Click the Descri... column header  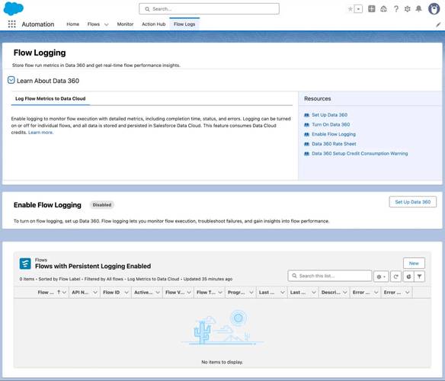pos(331,292)
